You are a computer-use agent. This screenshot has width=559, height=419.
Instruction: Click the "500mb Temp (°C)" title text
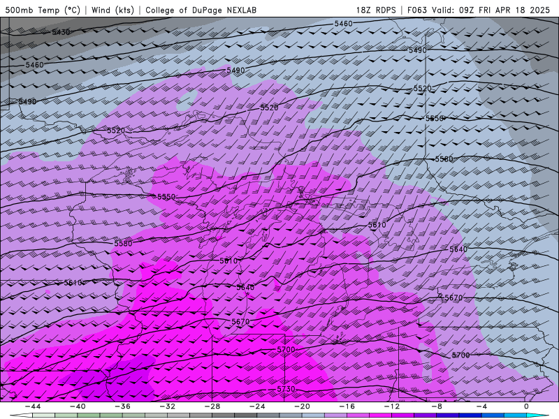[43, 10]
